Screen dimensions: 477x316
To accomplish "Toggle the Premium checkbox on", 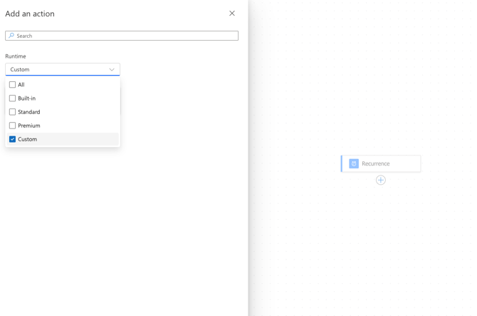I will pyautogui.click(x=12, y=126).
